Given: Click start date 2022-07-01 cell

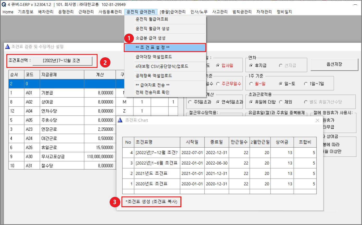Looking at the screenshot, I should pyautogui.click(x=192, y=153).
